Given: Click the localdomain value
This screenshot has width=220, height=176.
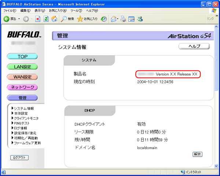Looking at the screenshot, I should coord(147,148).
